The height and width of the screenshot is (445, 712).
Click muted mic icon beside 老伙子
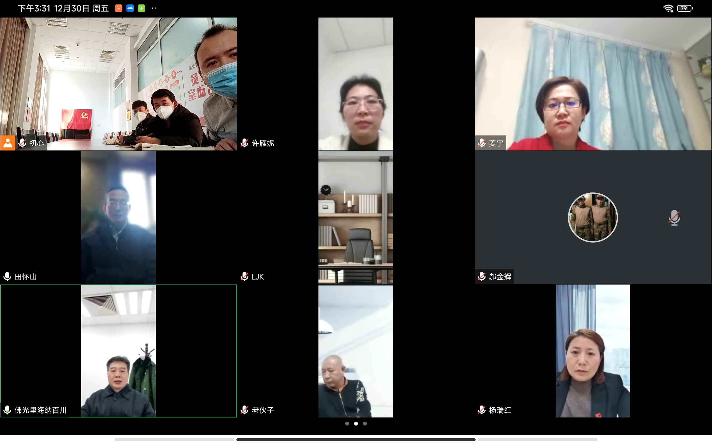(x=244, y=410)
